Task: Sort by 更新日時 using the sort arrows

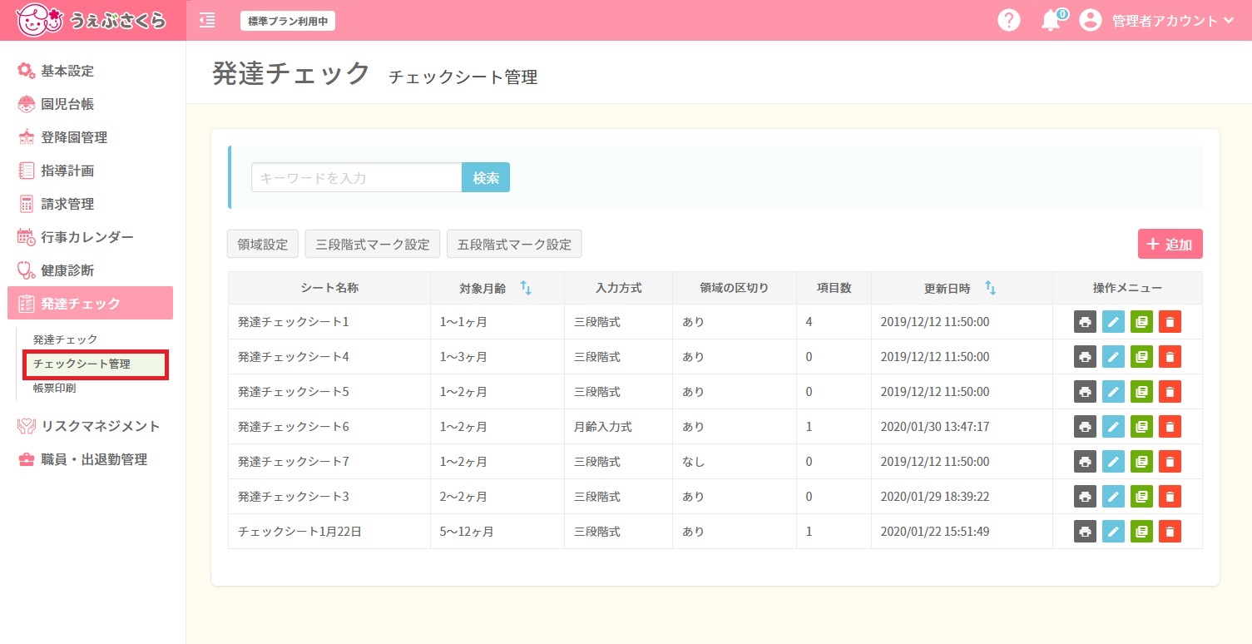Action: click(x=990, y=287)
